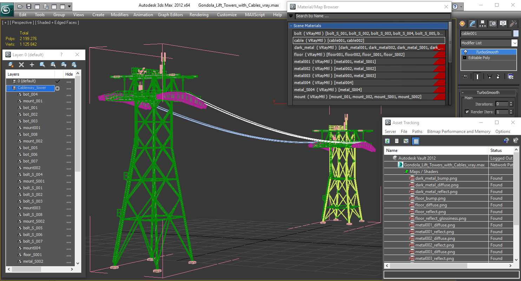
Task: Toggle Hide for bot_004 object row
Action: [x=69, y=95]
